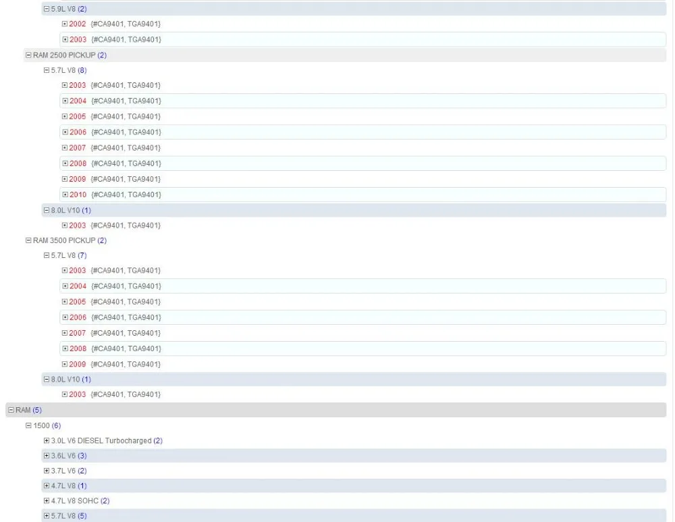The height and width of the screenshot is (522, 675).
Task: Expand 2009 under RAM 2500 5.7L V8
Action: pyautogui.click(x=65, y=179)
